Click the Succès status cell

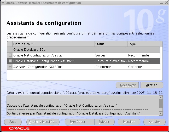111,55
